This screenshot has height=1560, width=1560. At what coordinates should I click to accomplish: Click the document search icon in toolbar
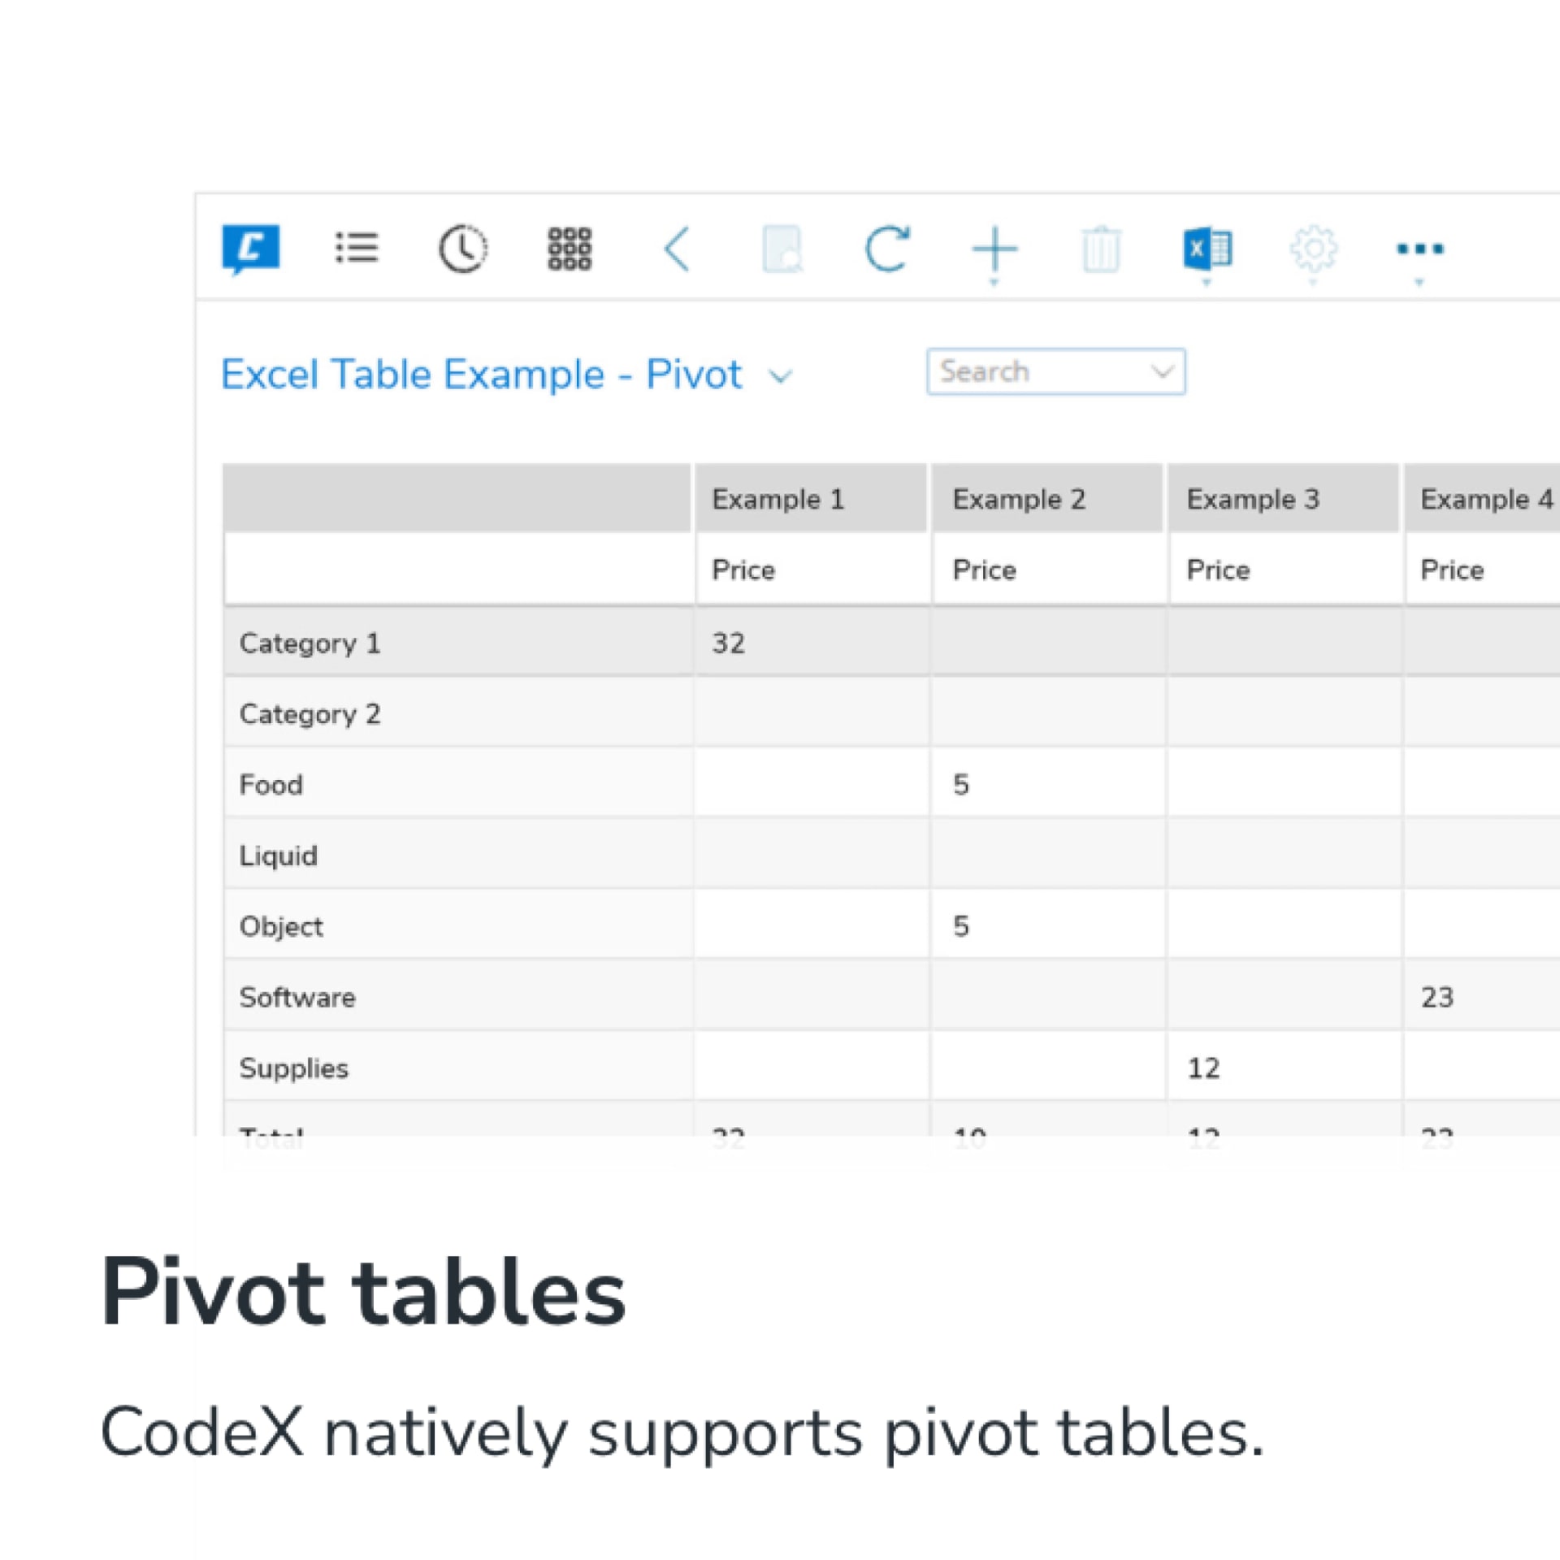point(782,248)
